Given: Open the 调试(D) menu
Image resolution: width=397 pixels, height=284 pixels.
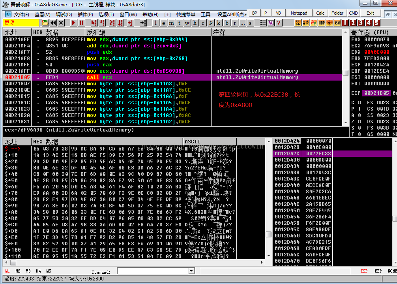Looking at the screenshot, I should click(64, 15).
